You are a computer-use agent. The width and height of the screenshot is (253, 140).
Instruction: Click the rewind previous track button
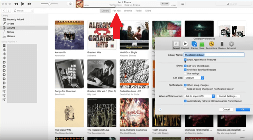[16, 4]
